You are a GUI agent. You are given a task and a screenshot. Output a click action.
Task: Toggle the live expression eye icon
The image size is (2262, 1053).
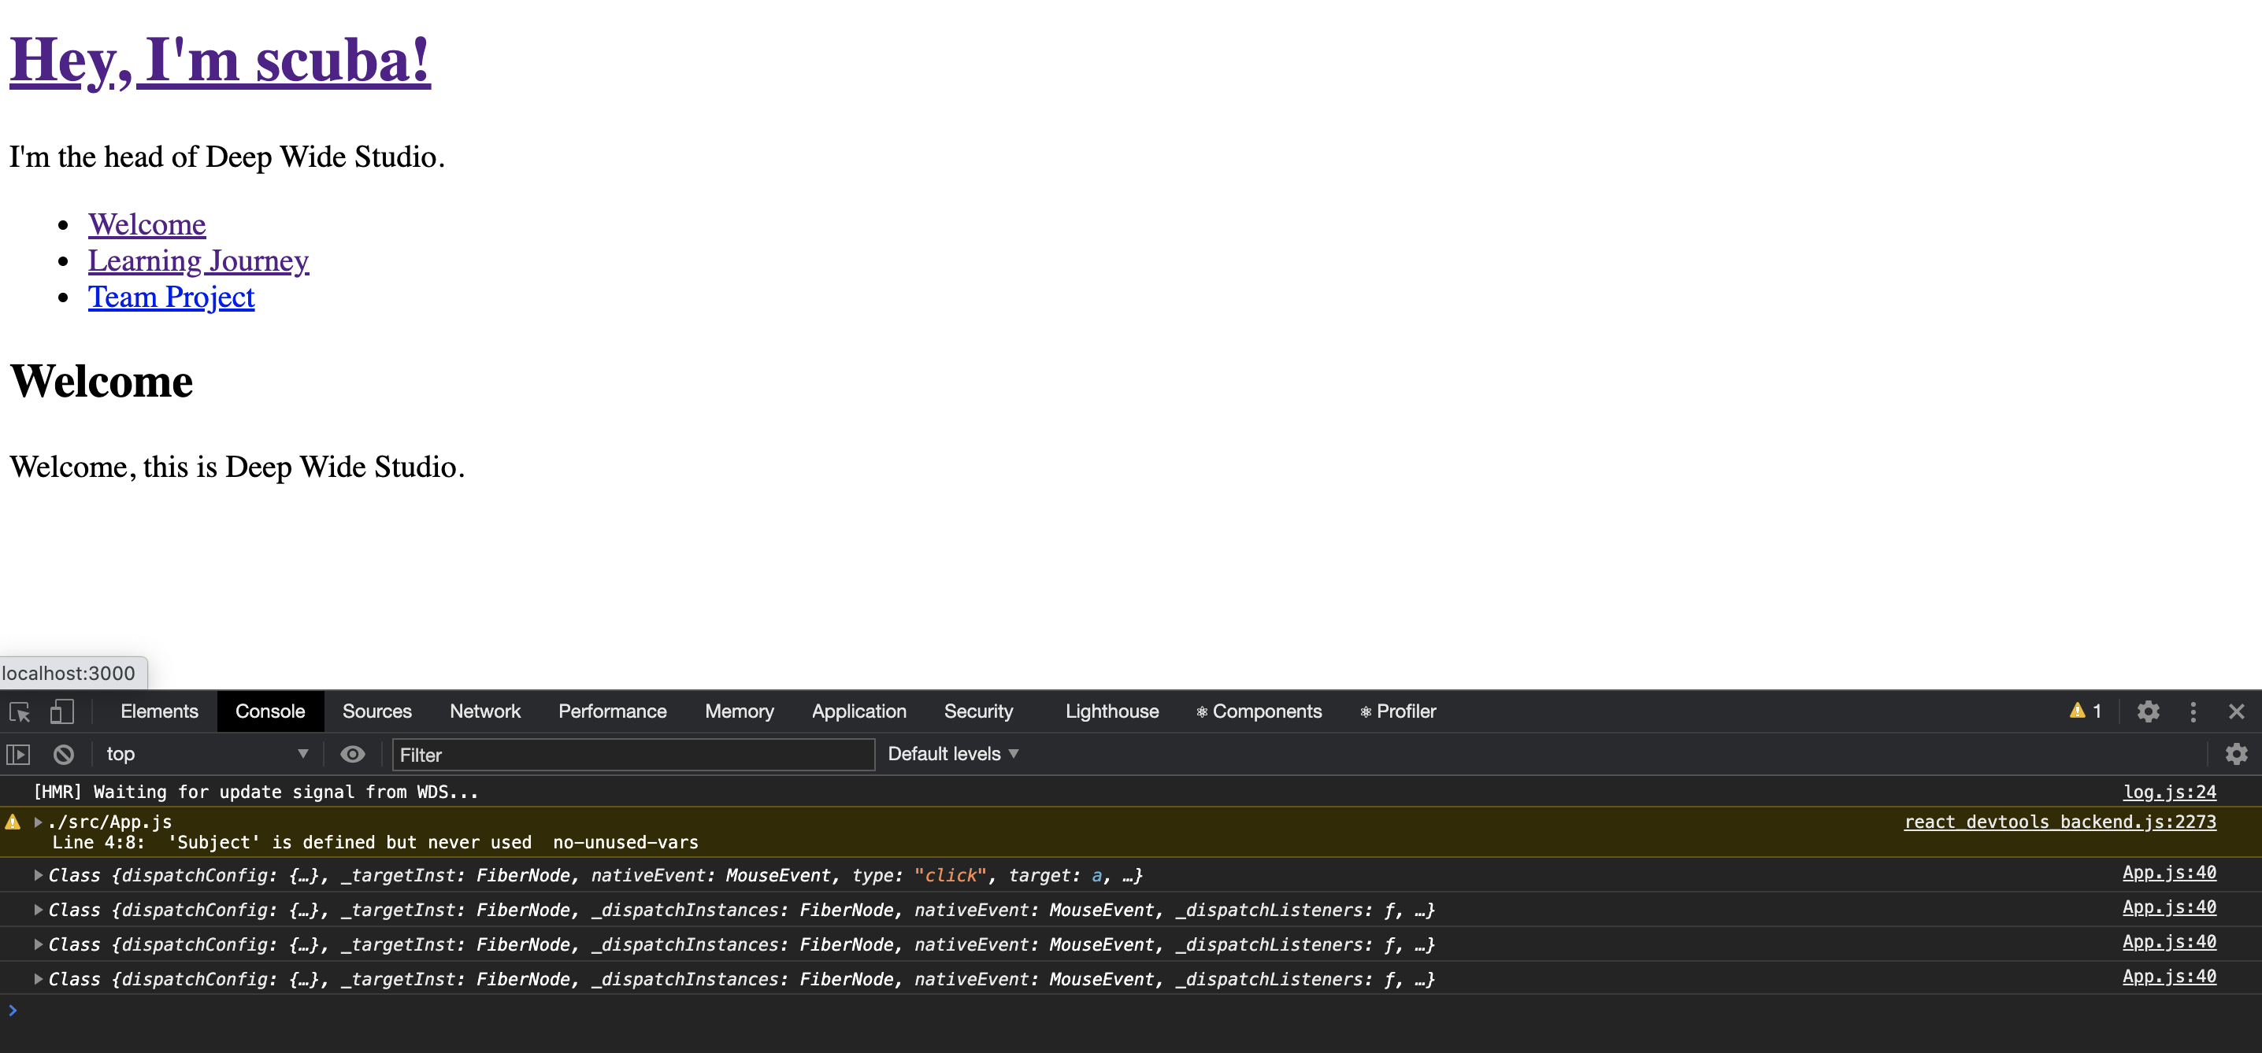pyautogui.click(x=352, y=755)
